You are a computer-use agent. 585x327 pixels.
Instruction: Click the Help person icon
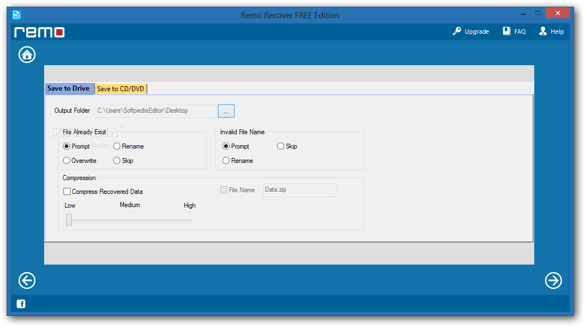click(543, 31)
